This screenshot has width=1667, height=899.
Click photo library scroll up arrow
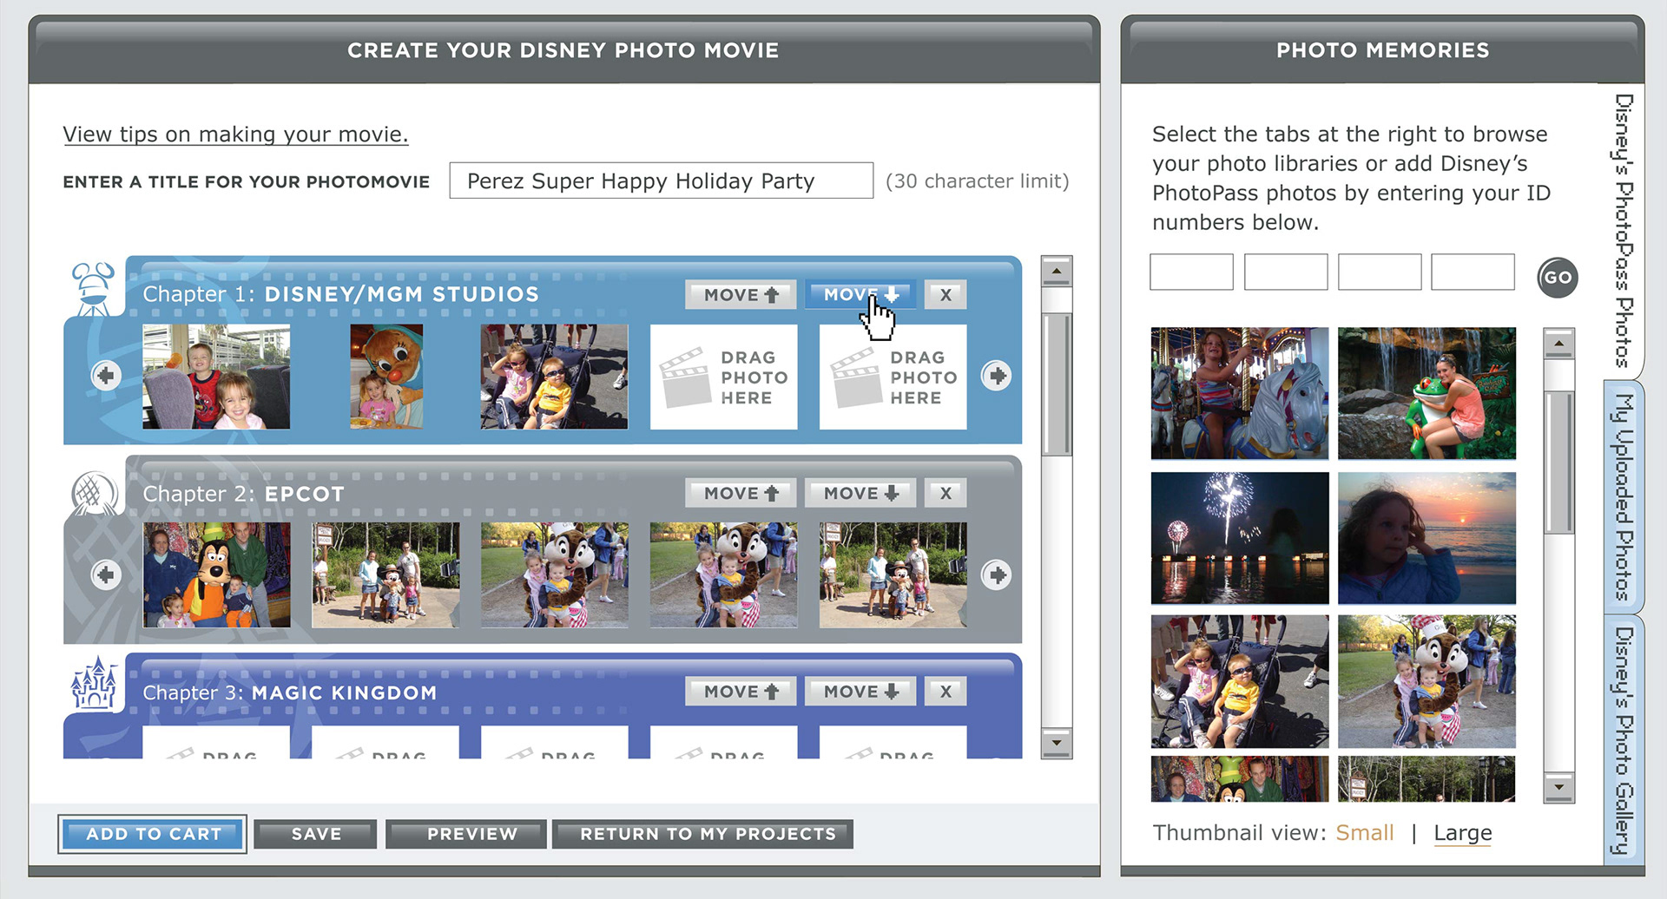tap(1558, 344)
